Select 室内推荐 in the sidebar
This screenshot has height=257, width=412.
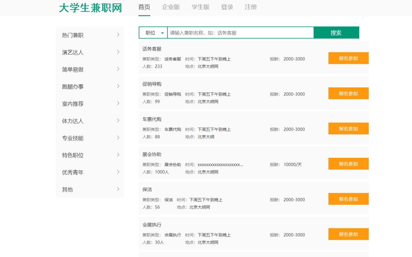[73, 104]
